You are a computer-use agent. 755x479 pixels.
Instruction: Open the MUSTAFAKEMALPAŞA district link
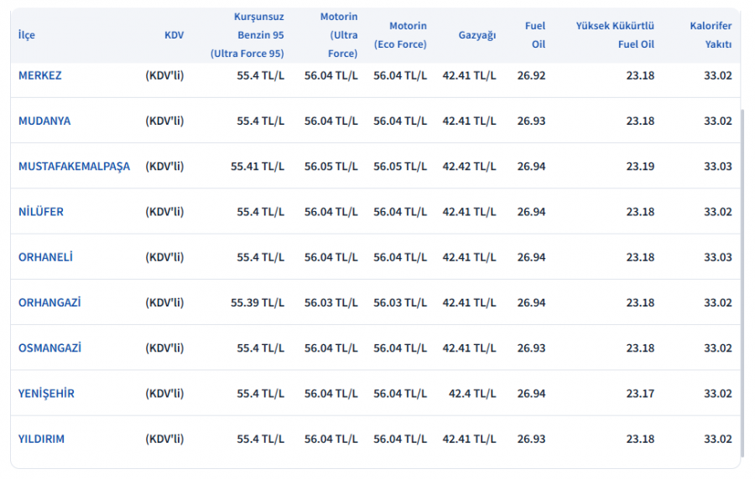pos(74,166)
